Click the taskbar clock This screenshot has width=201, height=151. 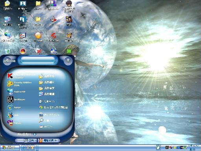pyautogui.click(x=195, y=147)
